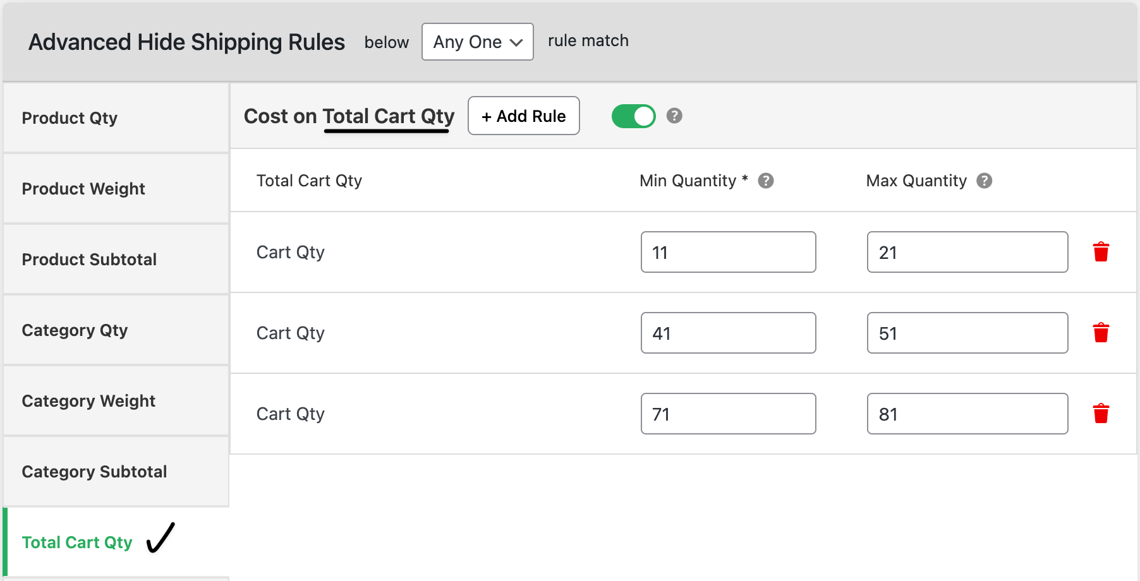This screenshot has height=581, width=1140.
Task: Select the Category Subtotal section
Action: (x=95, y=472)
